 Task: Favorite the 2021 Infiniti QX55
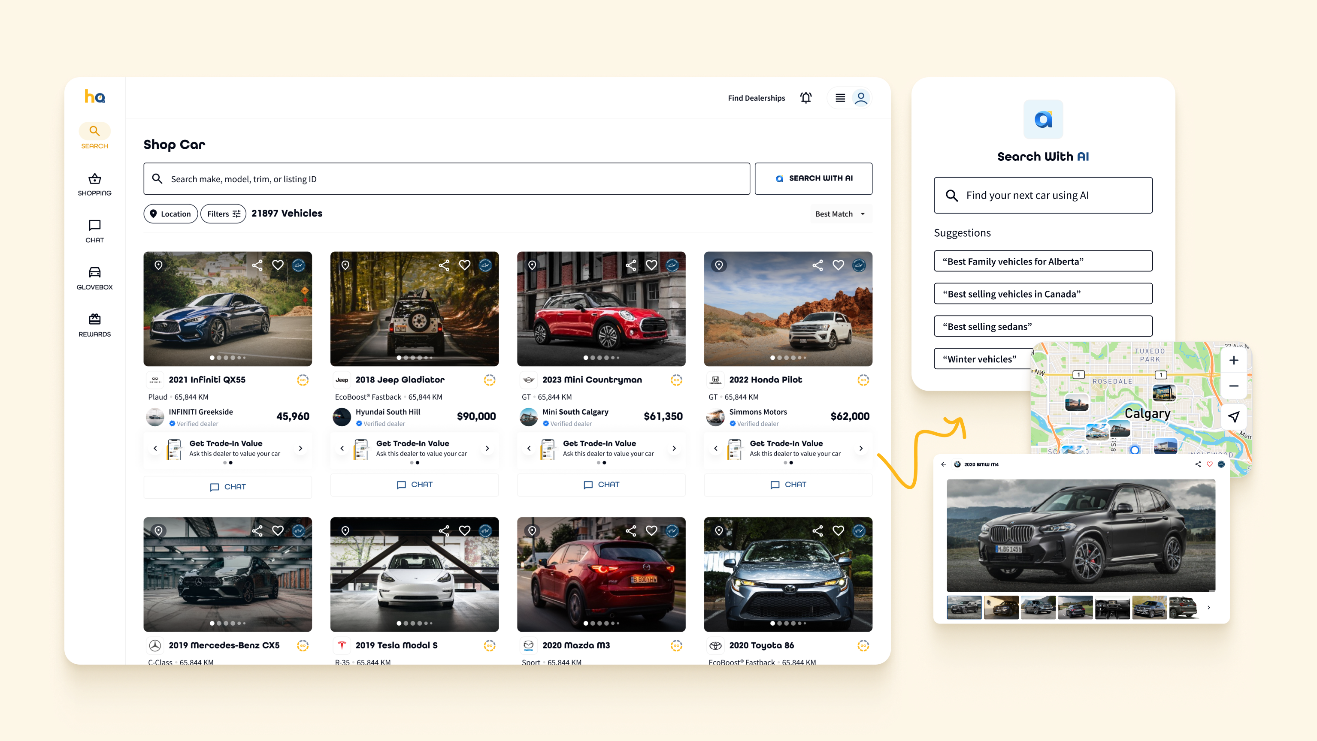[278, 265]
